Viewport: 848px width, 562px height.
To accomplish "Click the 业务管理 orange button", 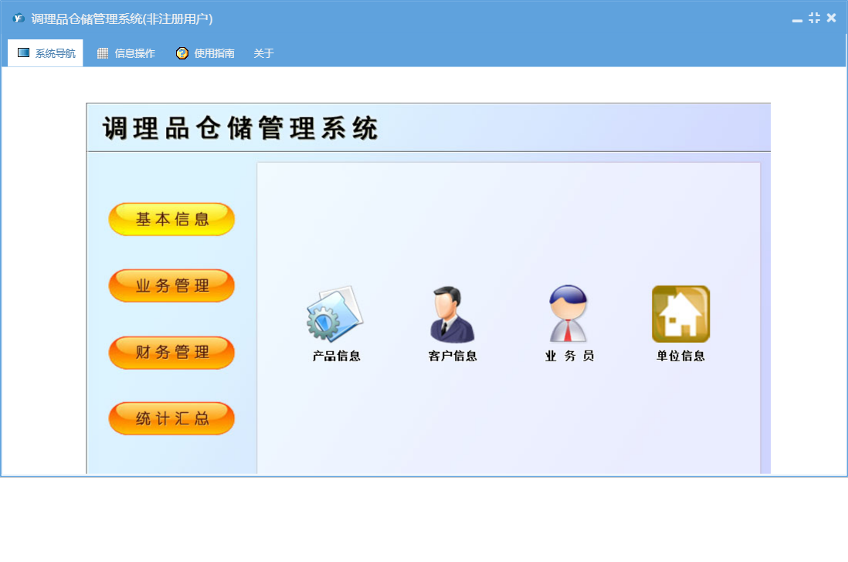I will [x=171, y=286].
